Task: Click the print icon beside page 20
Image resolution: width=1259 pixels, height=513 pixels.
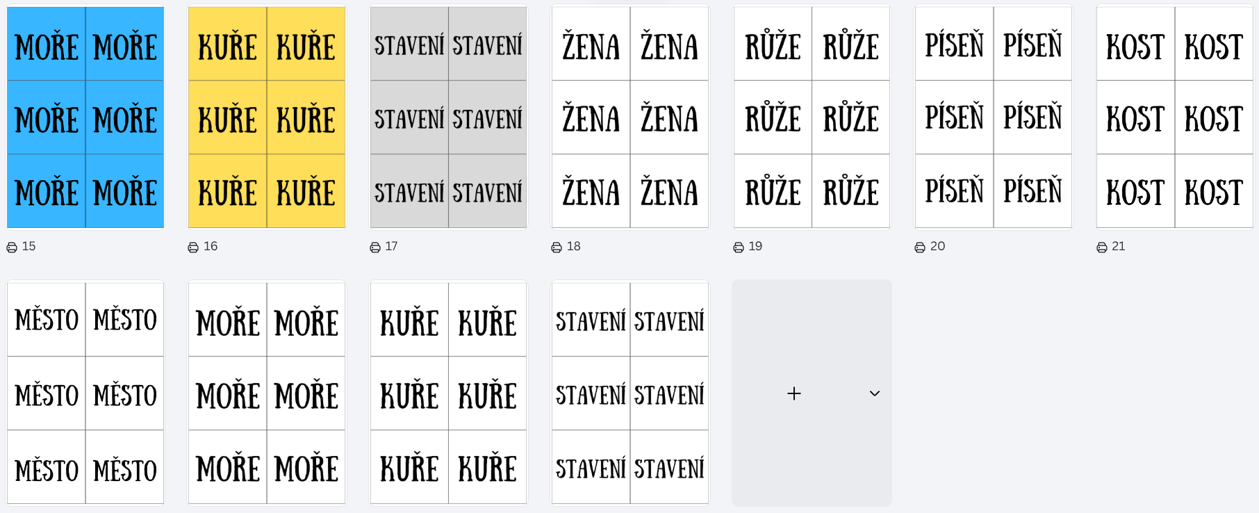Action: pos(920,247)
